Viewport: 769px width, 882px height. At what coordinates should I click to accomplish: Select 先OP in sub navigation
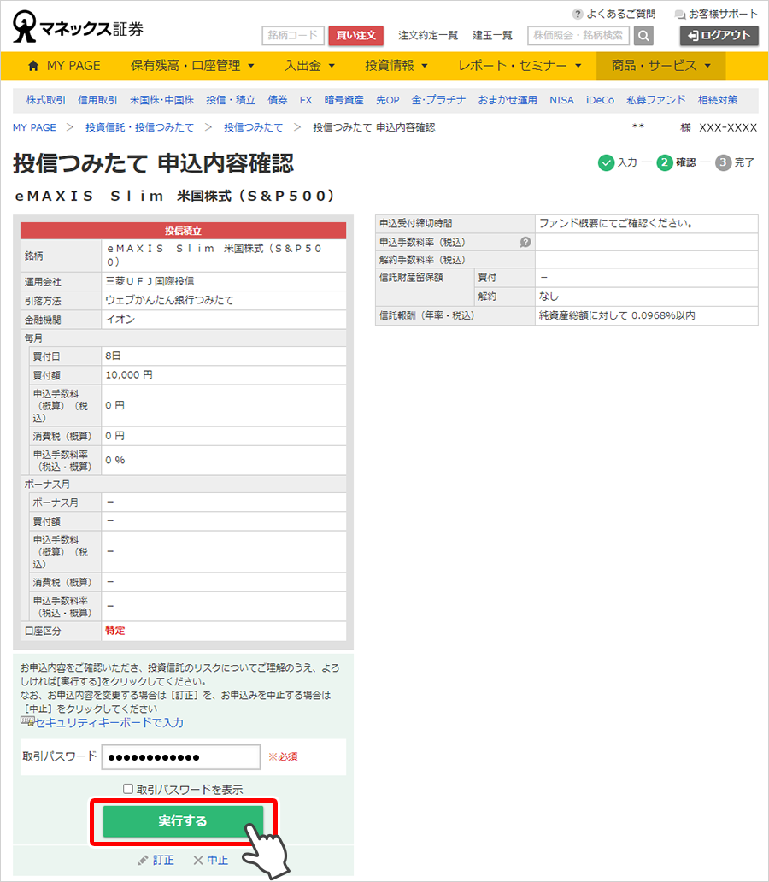coord(388,100)
